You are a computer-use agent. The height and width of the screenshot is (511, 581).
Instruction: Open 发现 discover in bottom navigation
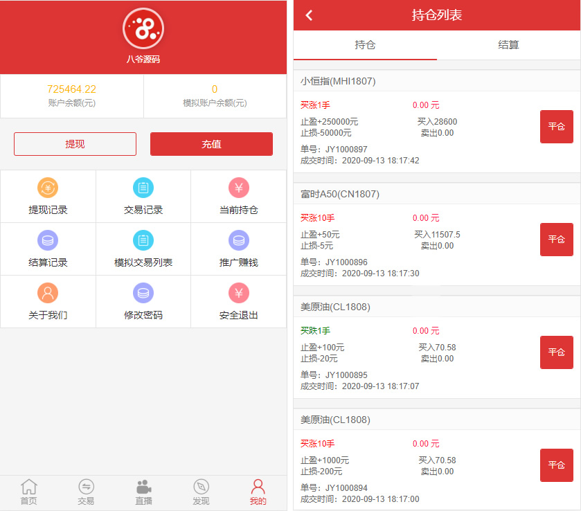(x=201, y=492)
